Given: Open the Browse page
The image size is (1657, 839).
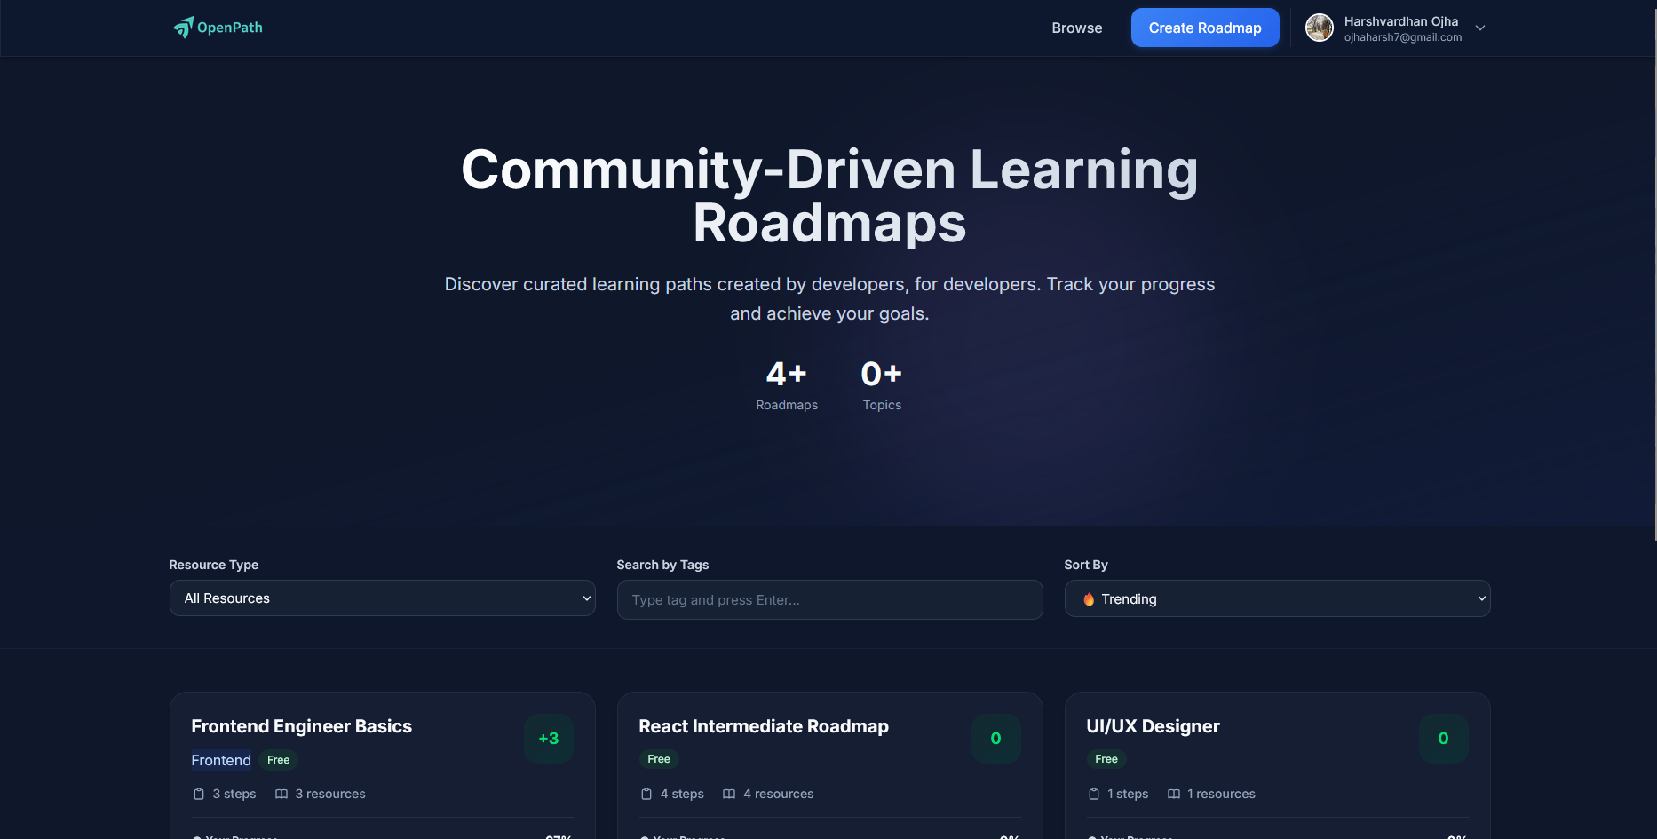Looking at the screenshot, I should (1076, 28).
